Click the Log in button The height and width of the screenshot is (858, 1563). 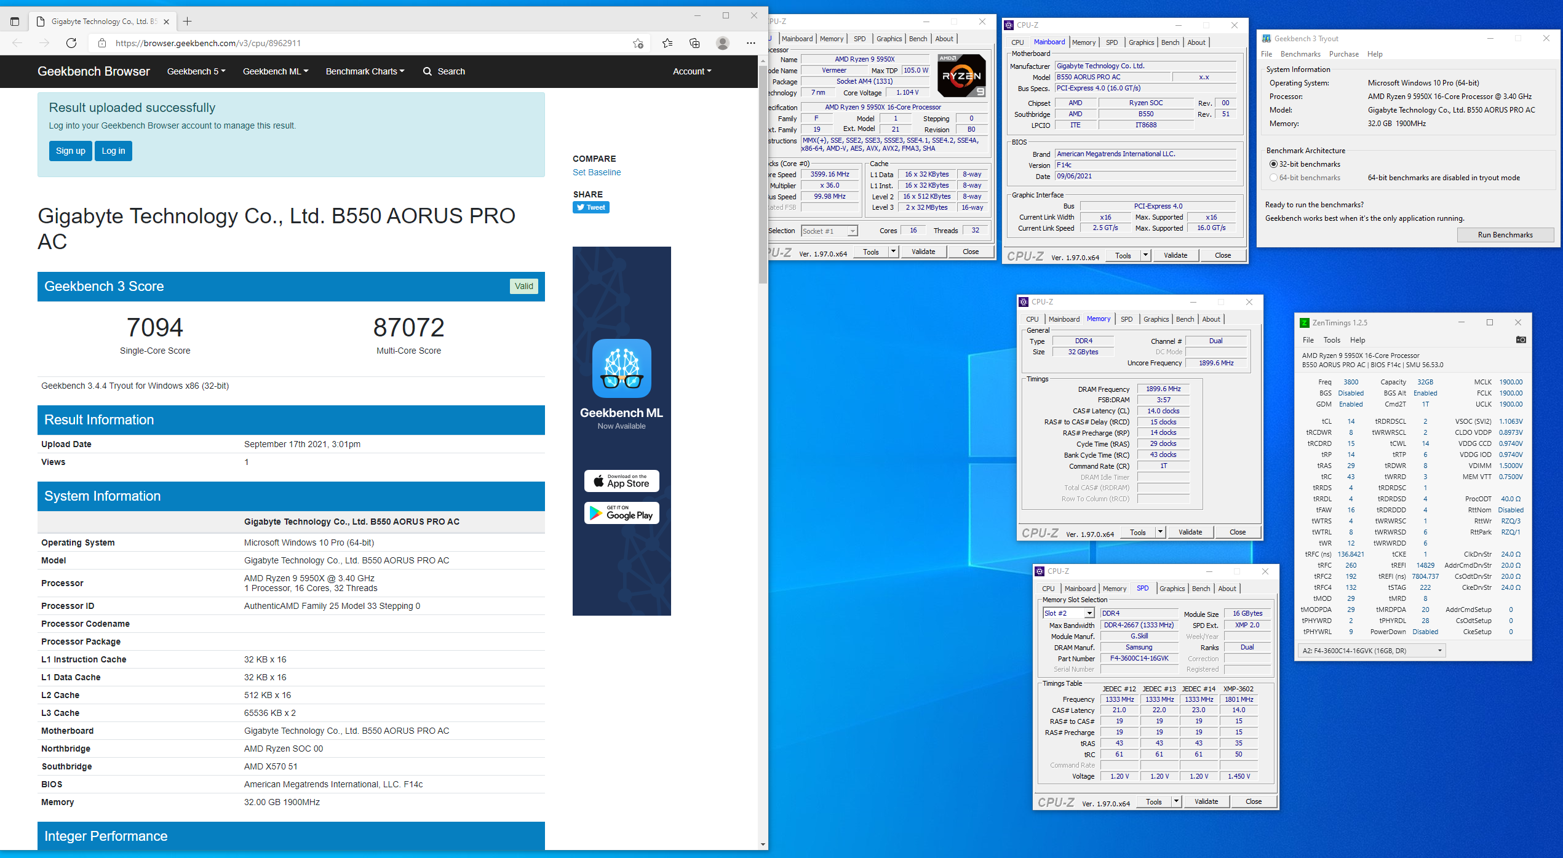pos(114,151)
